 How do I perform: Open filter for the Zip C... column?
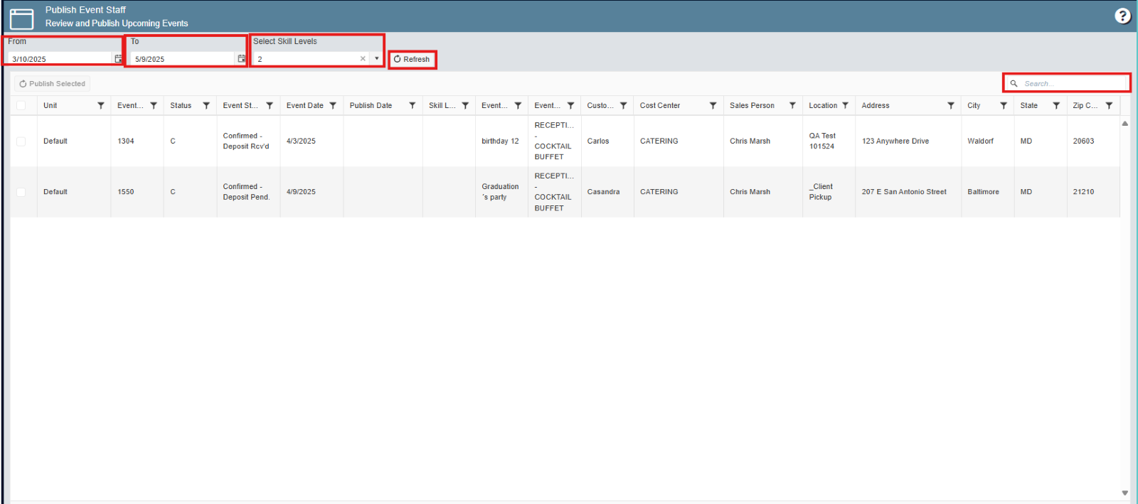click(x=1110, y=105)
